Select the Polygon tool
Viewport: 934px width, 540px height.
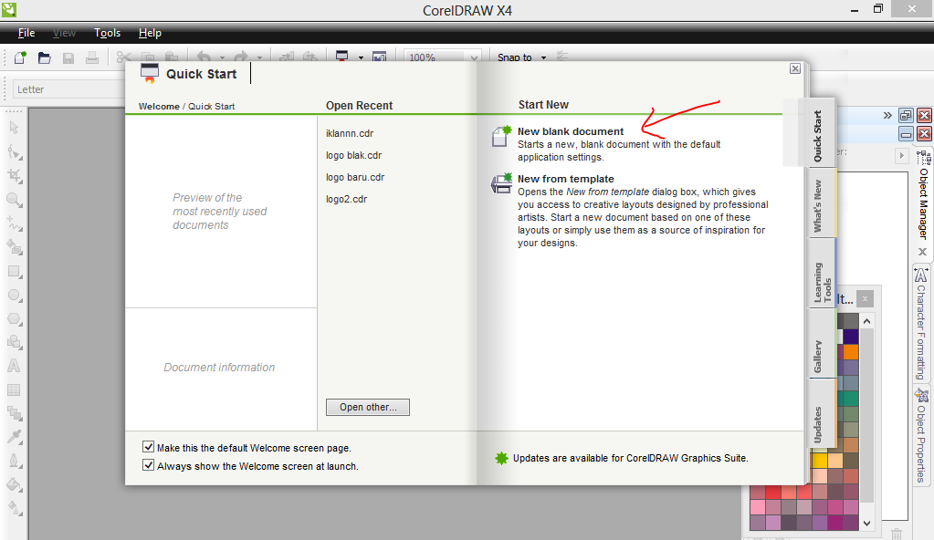[x=15, y=318]
